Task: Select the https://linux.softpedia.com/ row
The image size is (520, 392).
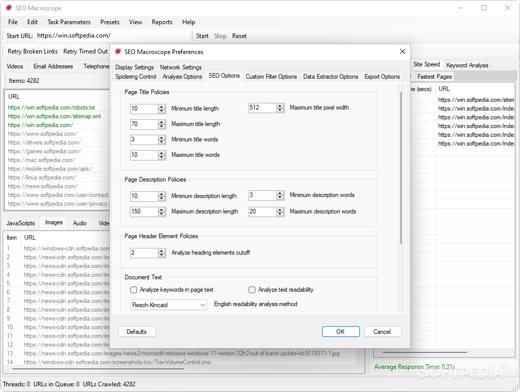Action: [x=58, y=177]
